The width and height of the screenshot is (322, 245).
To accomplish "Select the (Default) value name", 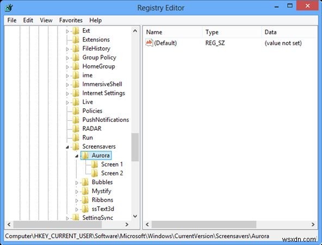I will (x=165, y=43).
